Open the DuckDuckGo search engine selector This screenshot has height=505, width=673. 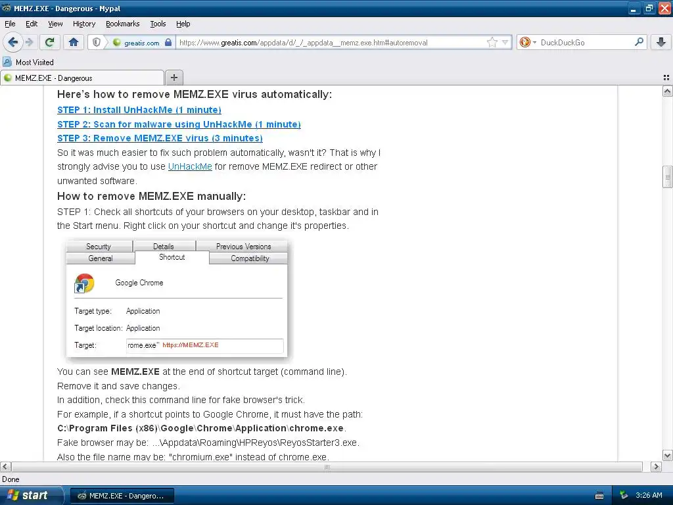[x=528, y=42]
